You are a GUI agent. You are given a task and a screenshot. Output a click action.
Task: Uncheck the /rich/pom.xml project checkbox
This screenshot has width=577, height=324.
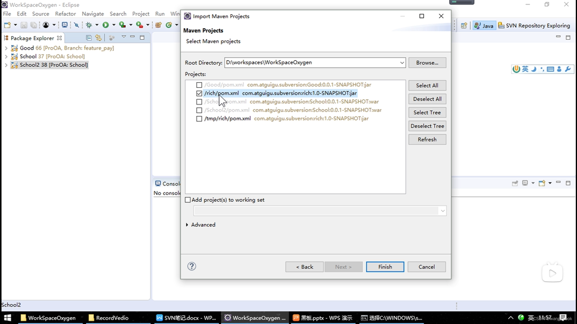point(199,93)
